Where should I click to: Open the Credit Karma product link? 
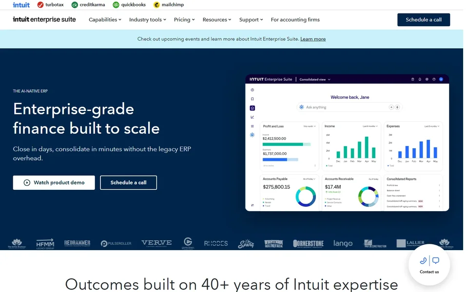pyautogui.click(x=88, y=5)
